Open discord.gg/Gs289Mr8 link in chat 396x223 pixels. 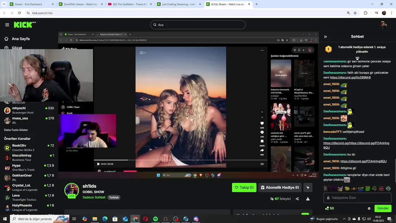pyautogui.click(x=350, y=77)
